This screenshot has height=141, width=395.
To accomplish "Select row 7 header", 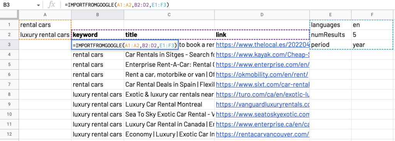I will (x=9, y=84).
